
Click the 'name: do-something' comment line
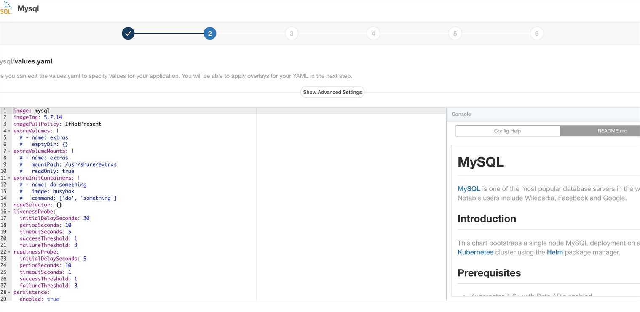tap(53, 185)
